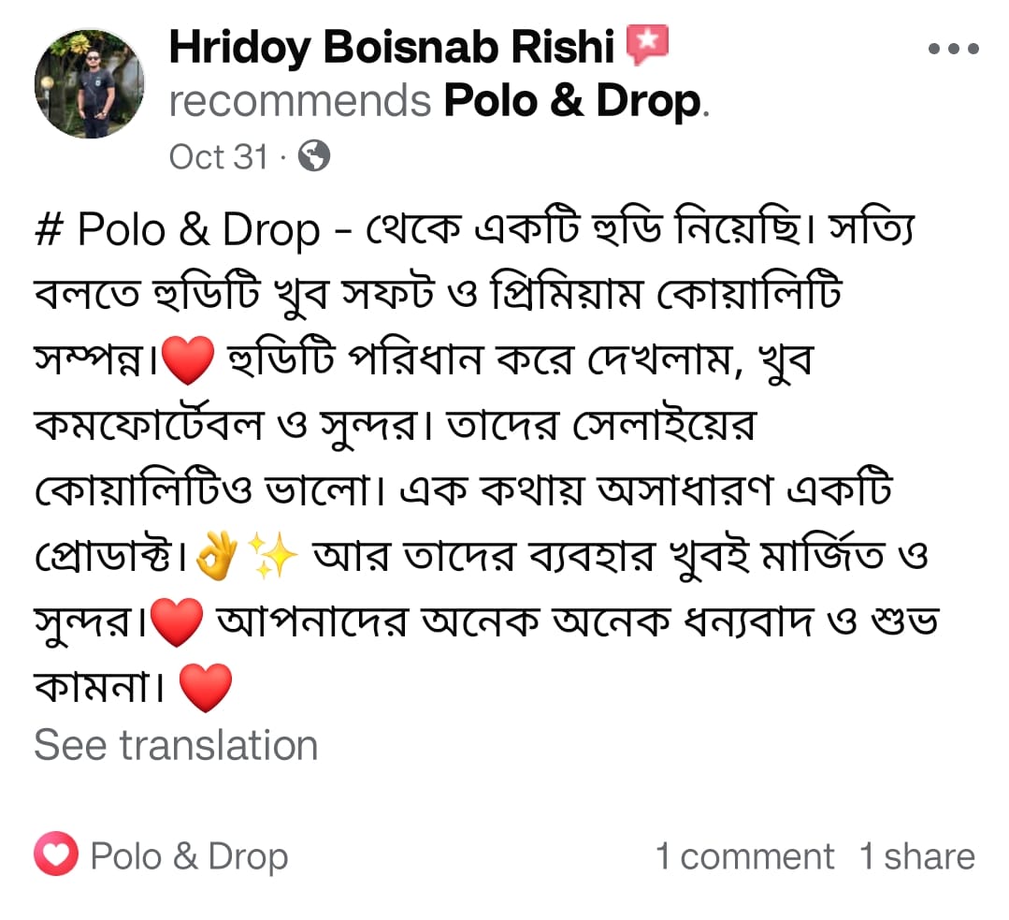Click the heart reaction icon beside Polo & Drop
Image resolution: width=1009 pixels, height=920 pixels.
click(x=56, y=856)
